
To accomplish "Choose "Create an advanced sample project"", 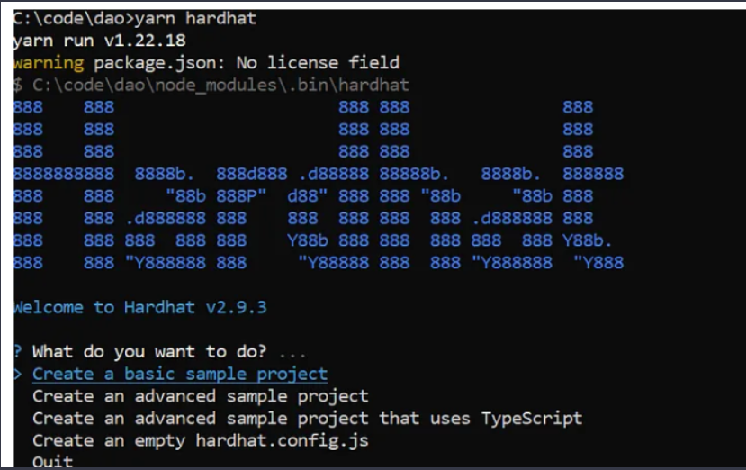I will tap(201, 396).
